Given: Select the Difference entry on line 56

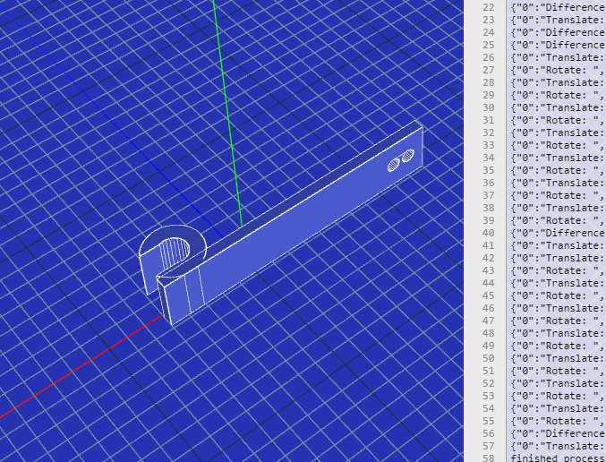Looking at the screenshot, I should (557, 433).
